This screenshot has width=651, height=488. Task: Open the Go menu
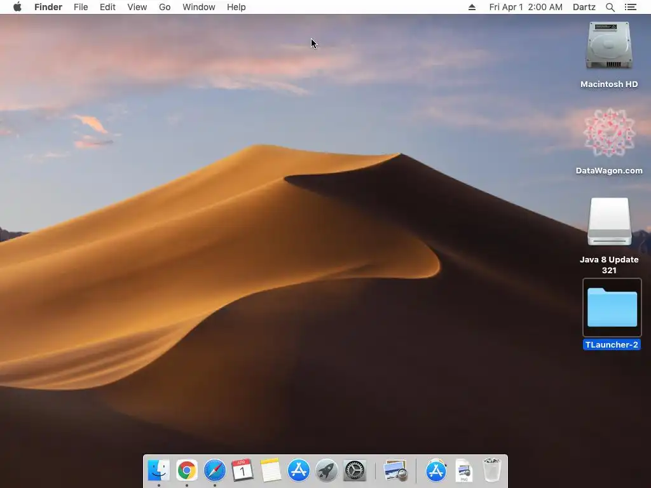coord(165,7)
